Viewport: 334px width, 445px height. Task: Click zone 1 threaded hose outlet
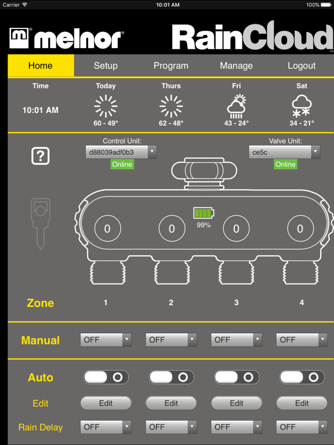coord(108,272)
